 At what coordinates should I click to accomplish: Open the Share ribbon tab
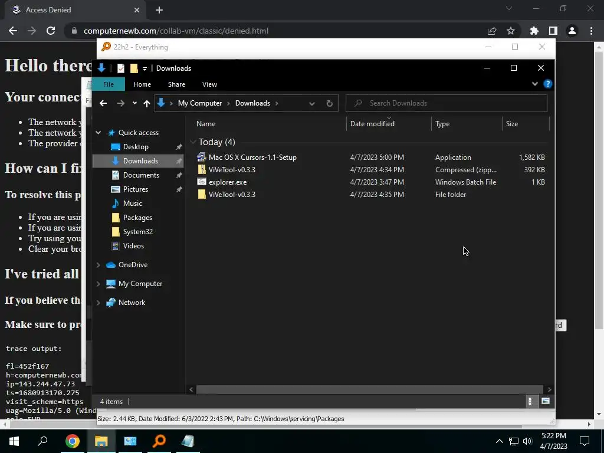coord(176,84)
